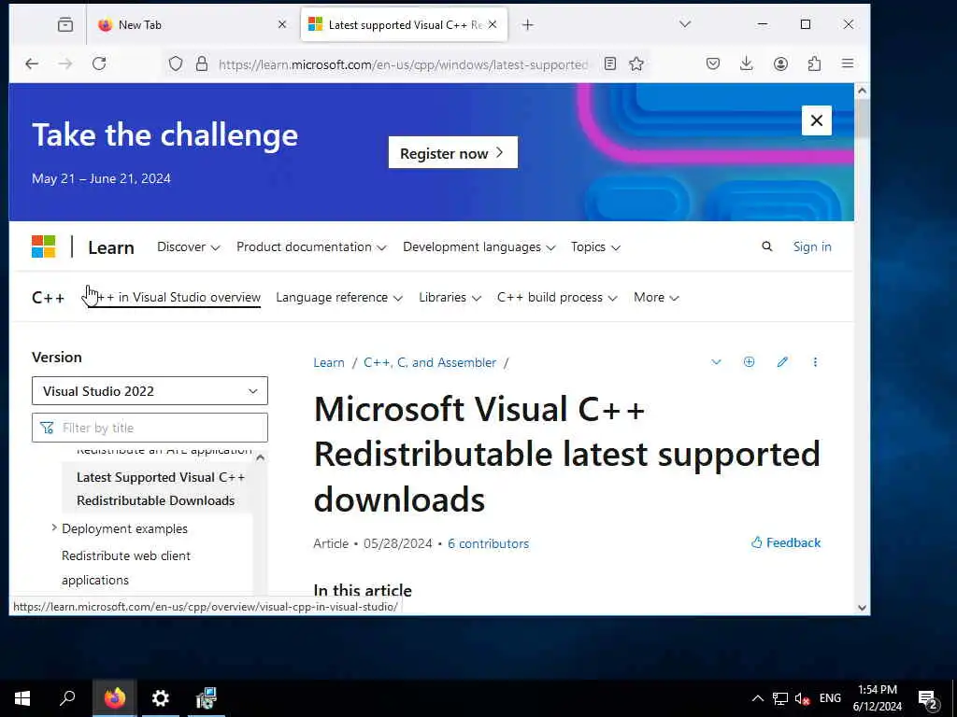Click the network icon in system tray
957x717 pixels.
[x=780, y=698]
